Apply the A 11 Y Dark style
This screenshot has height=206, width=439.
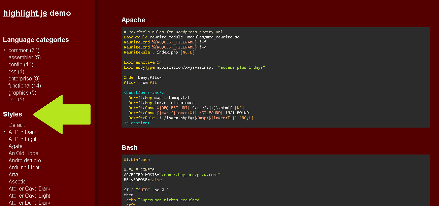[x=23, y=132]
